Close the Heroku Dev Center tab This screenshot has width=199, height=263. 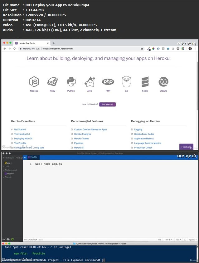coord(48,43)
